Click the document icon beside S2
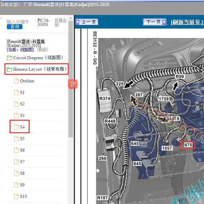Viewport: 204px width, 204px height. click(x=16, y=104)
